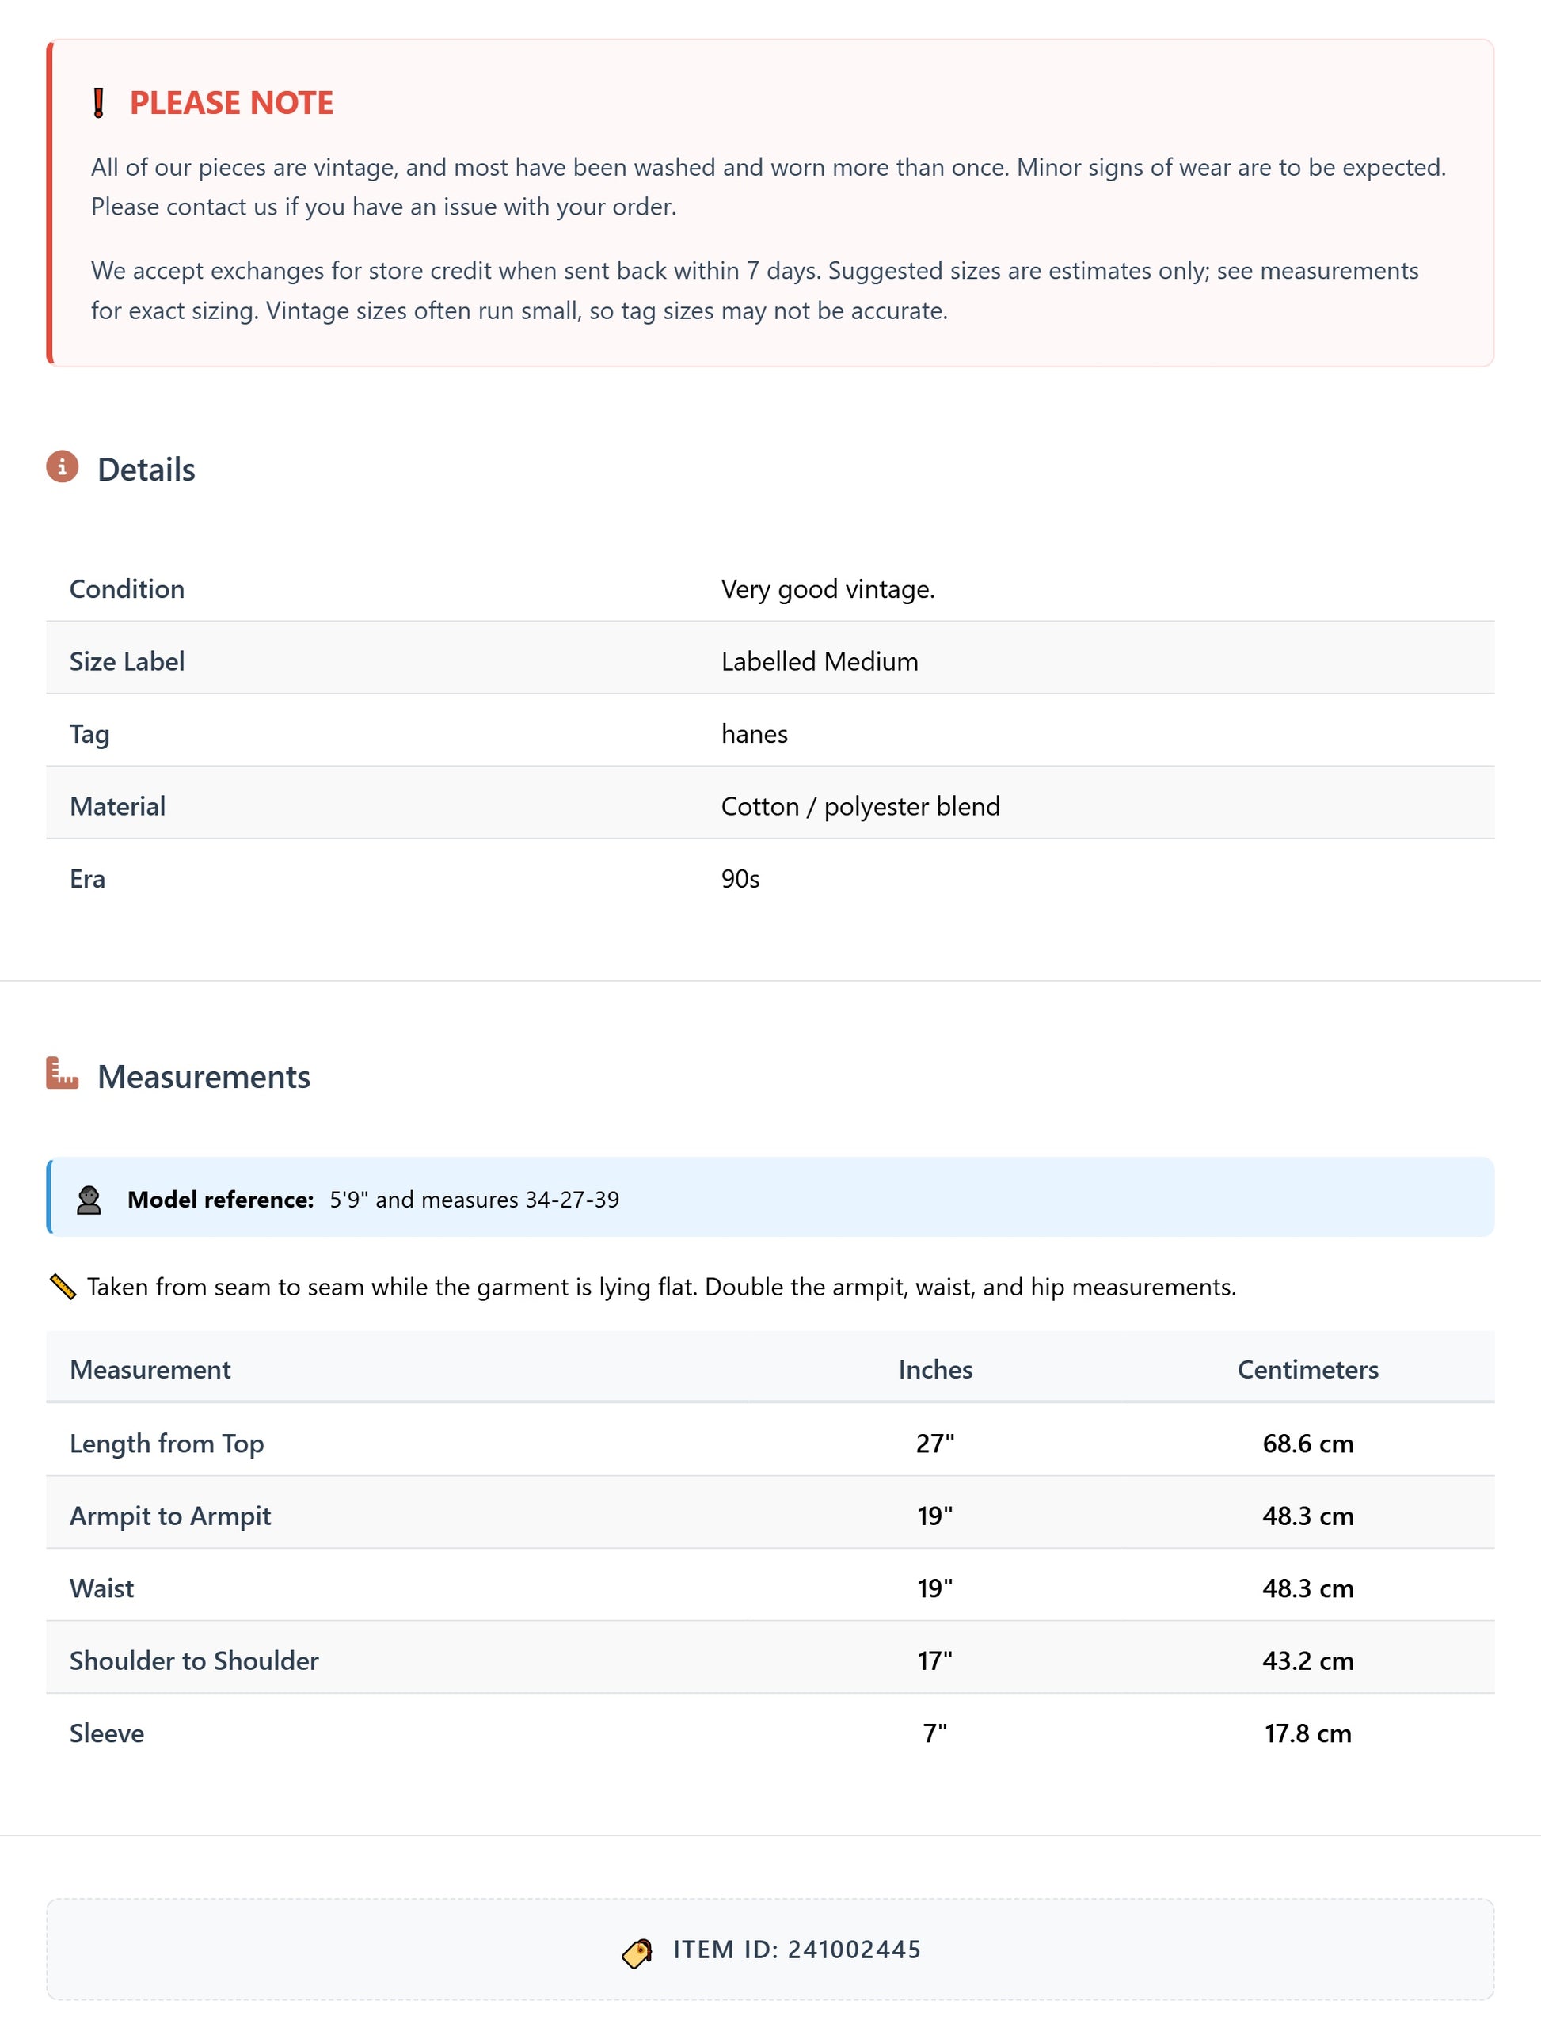Click the info icon beside Details
The height and width of the screenshot is (2039, 1541).
point(63,467)
